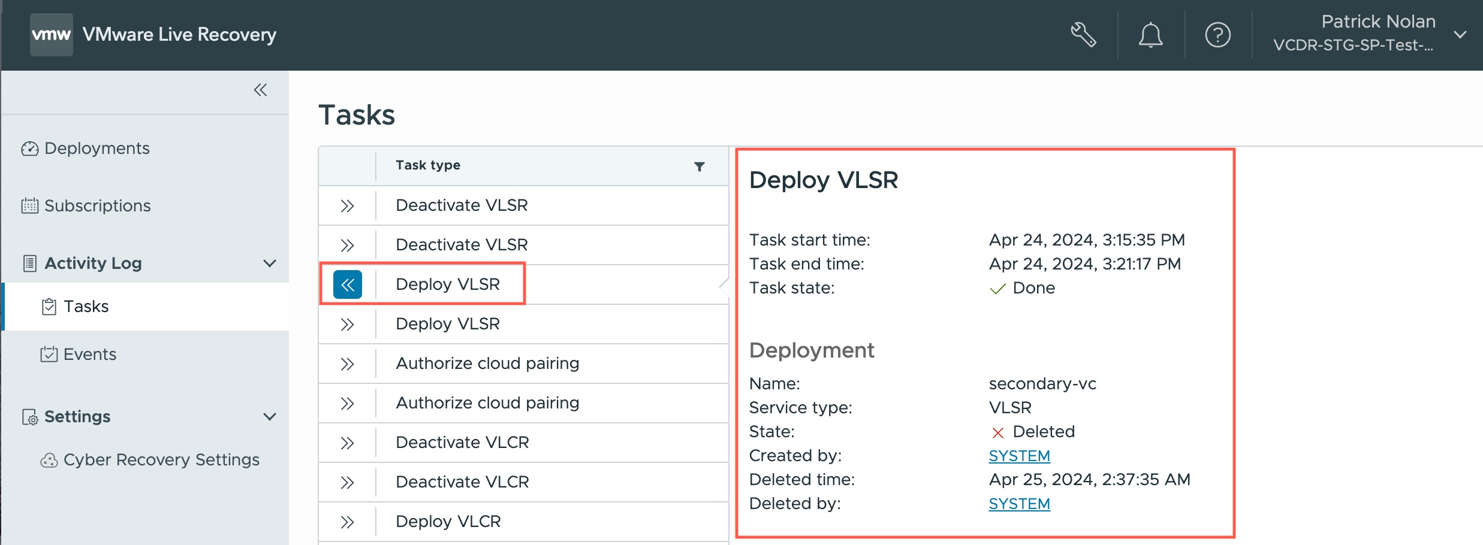The height and width of the screenshot is (545, 1483).
Task: Click the Task type column header
Action: (428, 165)
